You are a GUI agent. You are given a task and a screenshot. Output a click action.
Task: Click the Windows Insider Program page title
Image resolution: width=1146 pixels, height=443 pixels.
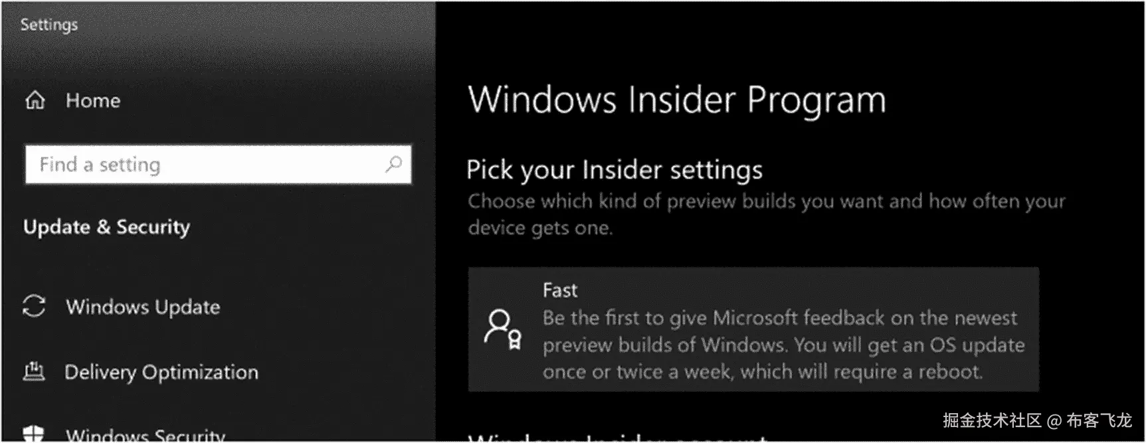(x=676, y=100)
